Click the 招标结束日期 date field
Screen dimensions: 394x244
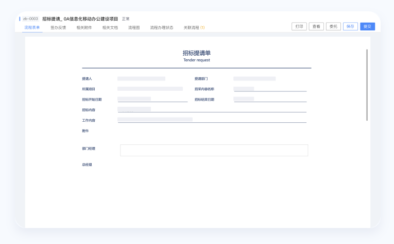[269, 99]
